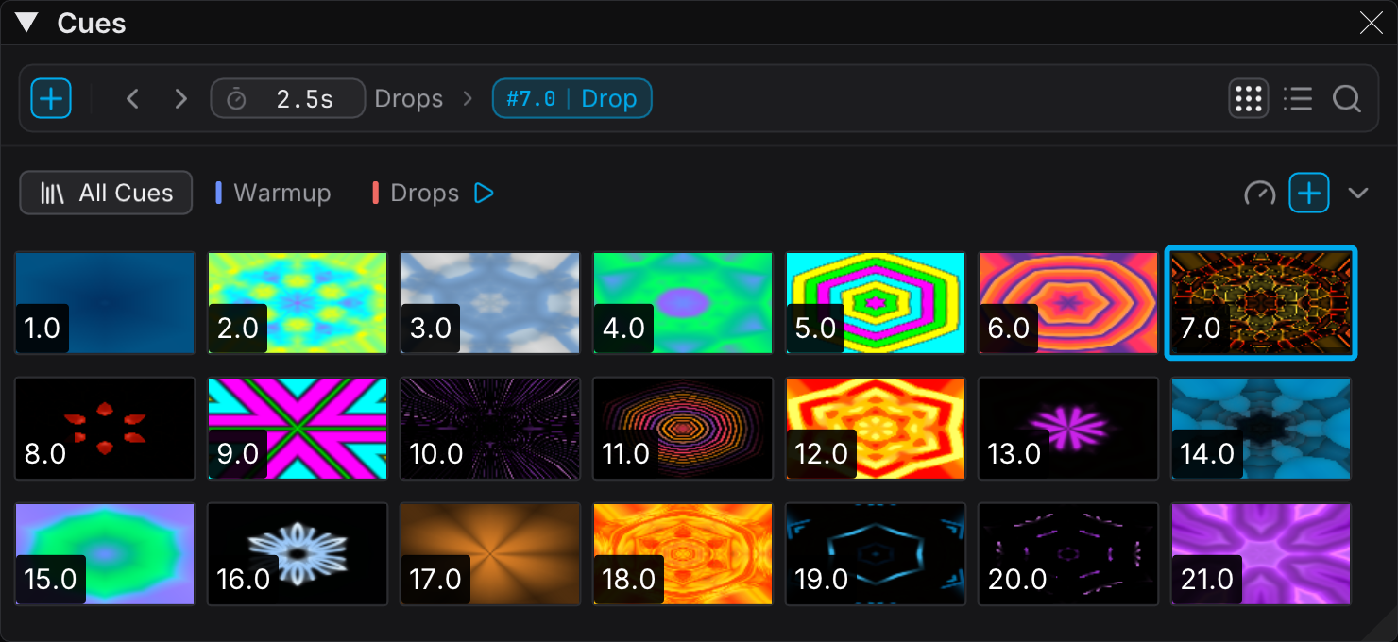This screenshot has height=642, width=1398.
Task: Choose cue 14.0 thumbnail
Action: [1261, 428]
